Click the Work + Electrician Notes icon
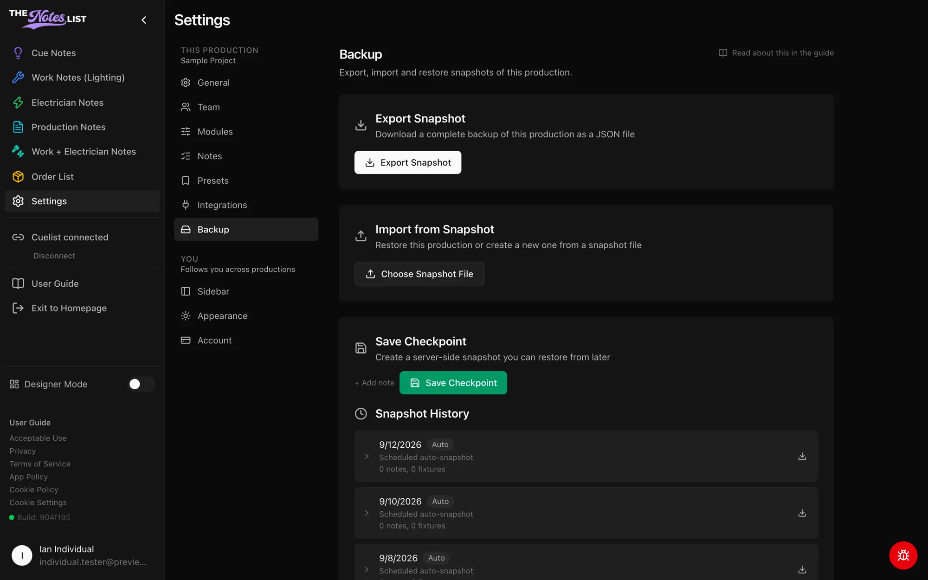The image size is (928, 580). click(x=18, y=152)
